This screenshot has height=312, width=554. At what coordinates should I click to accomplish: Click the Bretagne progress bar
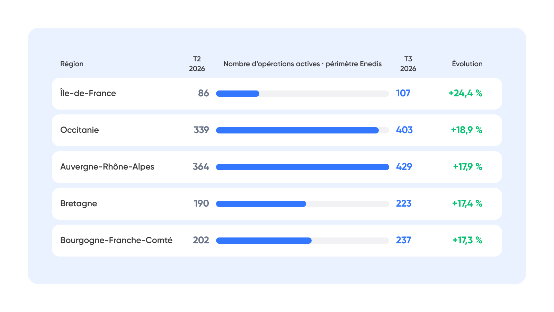[x=303, y=204]
